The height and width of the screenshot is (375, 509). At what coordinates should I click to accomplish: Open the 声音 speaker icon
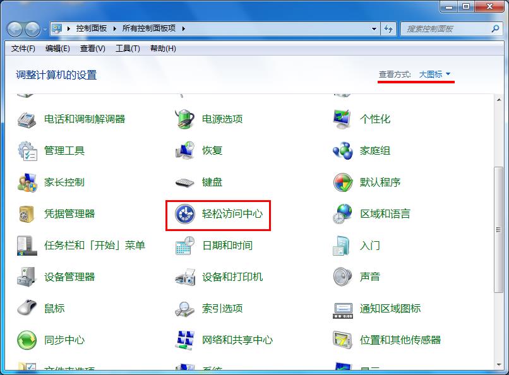pos(342,277)
